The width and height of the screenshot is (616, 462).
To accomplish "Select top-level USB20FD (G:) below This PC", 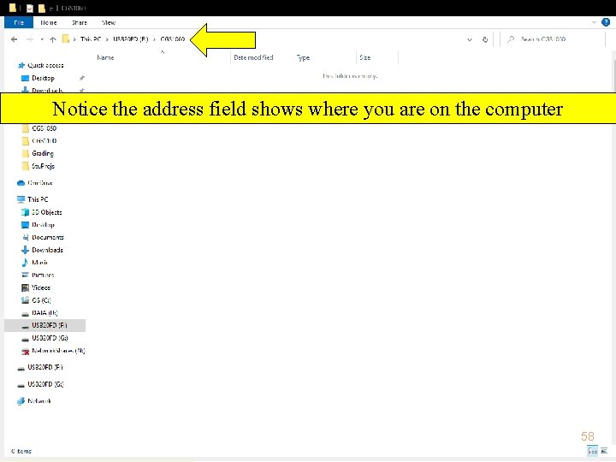I will 45,384.
